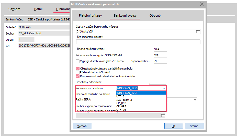Uncheck 'Rozpoznávat číslo vlastního bankovního účtu'
237x136 pixels.
tap(78, 76)
